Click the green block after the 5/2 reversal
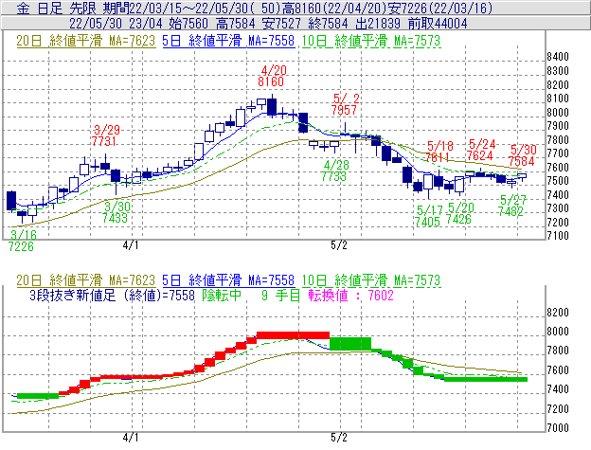The height and width of the screenshot is (450, 591). pos(350,344)
